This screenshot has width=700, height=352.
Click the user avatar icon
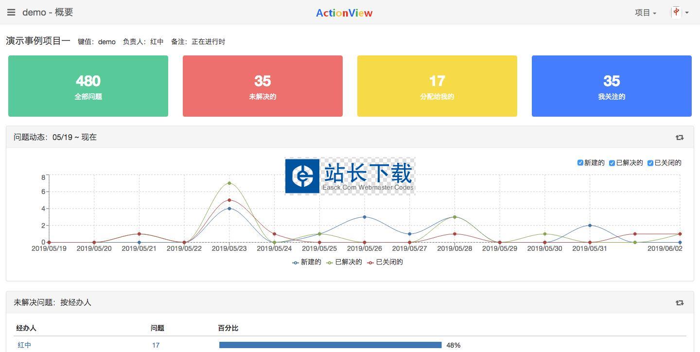(x=676, y=13)
